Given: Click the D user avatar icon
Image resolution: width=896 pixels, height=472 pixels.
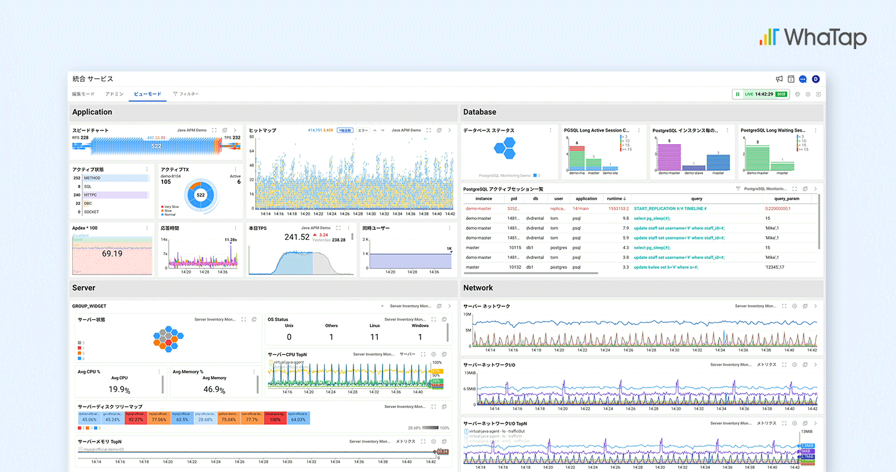Looking at the screenshot, I should (x=816, y=79).
